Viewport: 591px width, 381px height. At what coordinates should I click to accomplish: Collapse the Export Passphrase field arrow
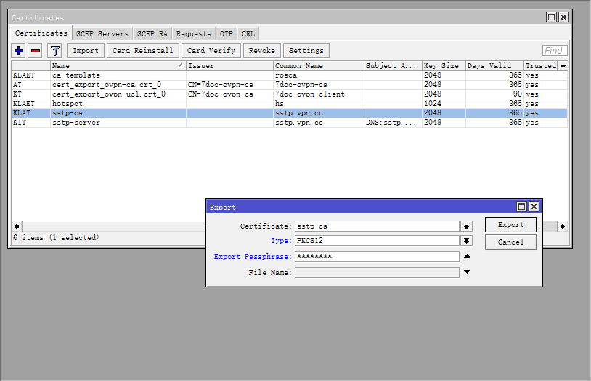pyautogui.click(x=467, y=256)
